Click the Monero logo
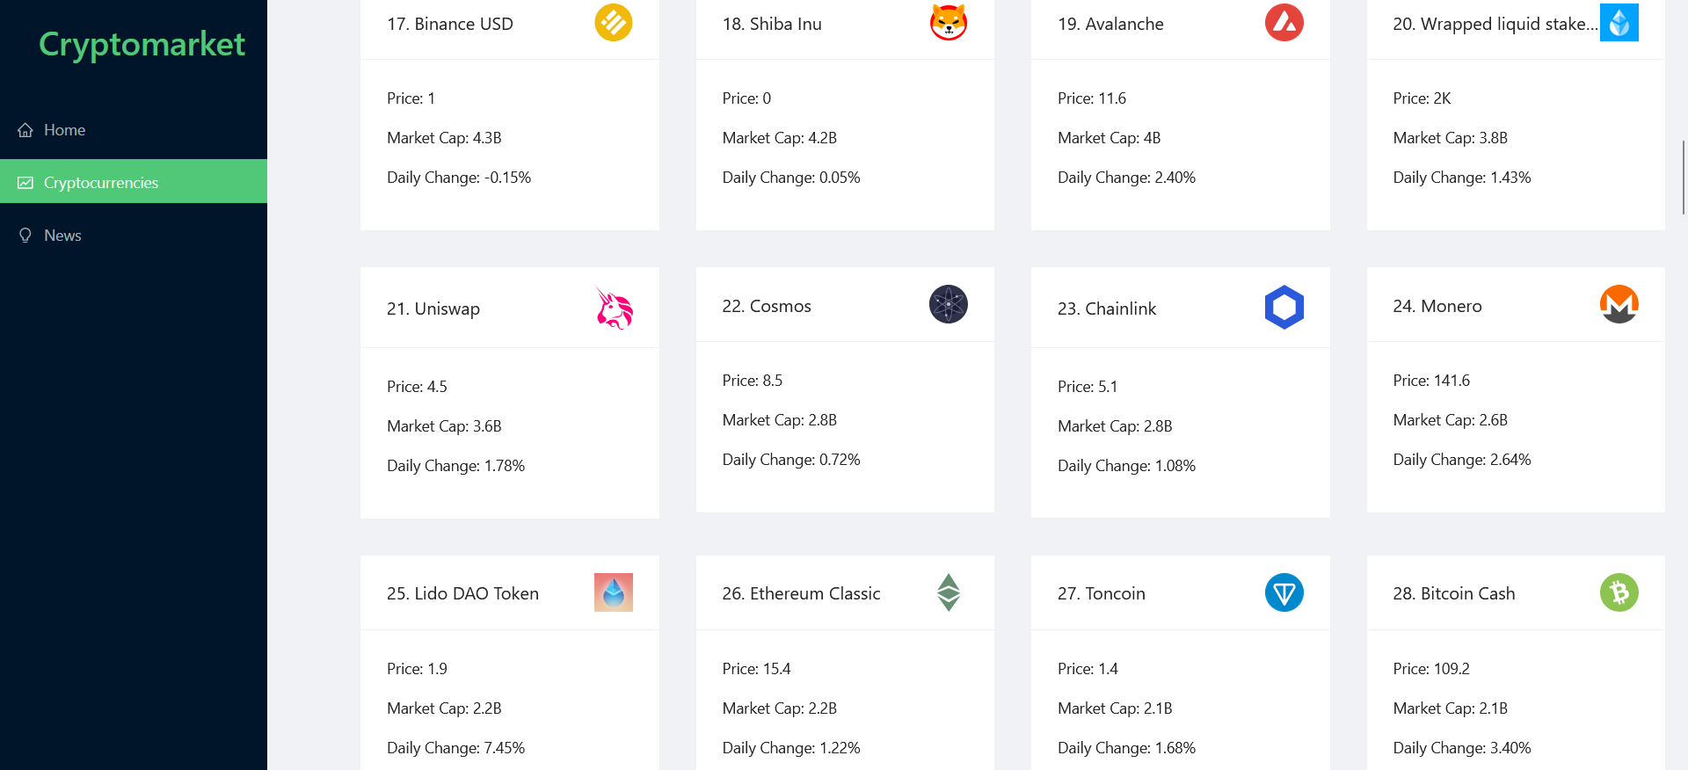Screen dimensions: 1688x770 (1619, 304)
